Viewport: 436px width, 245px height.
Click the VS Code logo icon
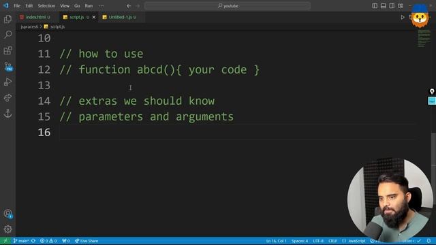(6, 5)
